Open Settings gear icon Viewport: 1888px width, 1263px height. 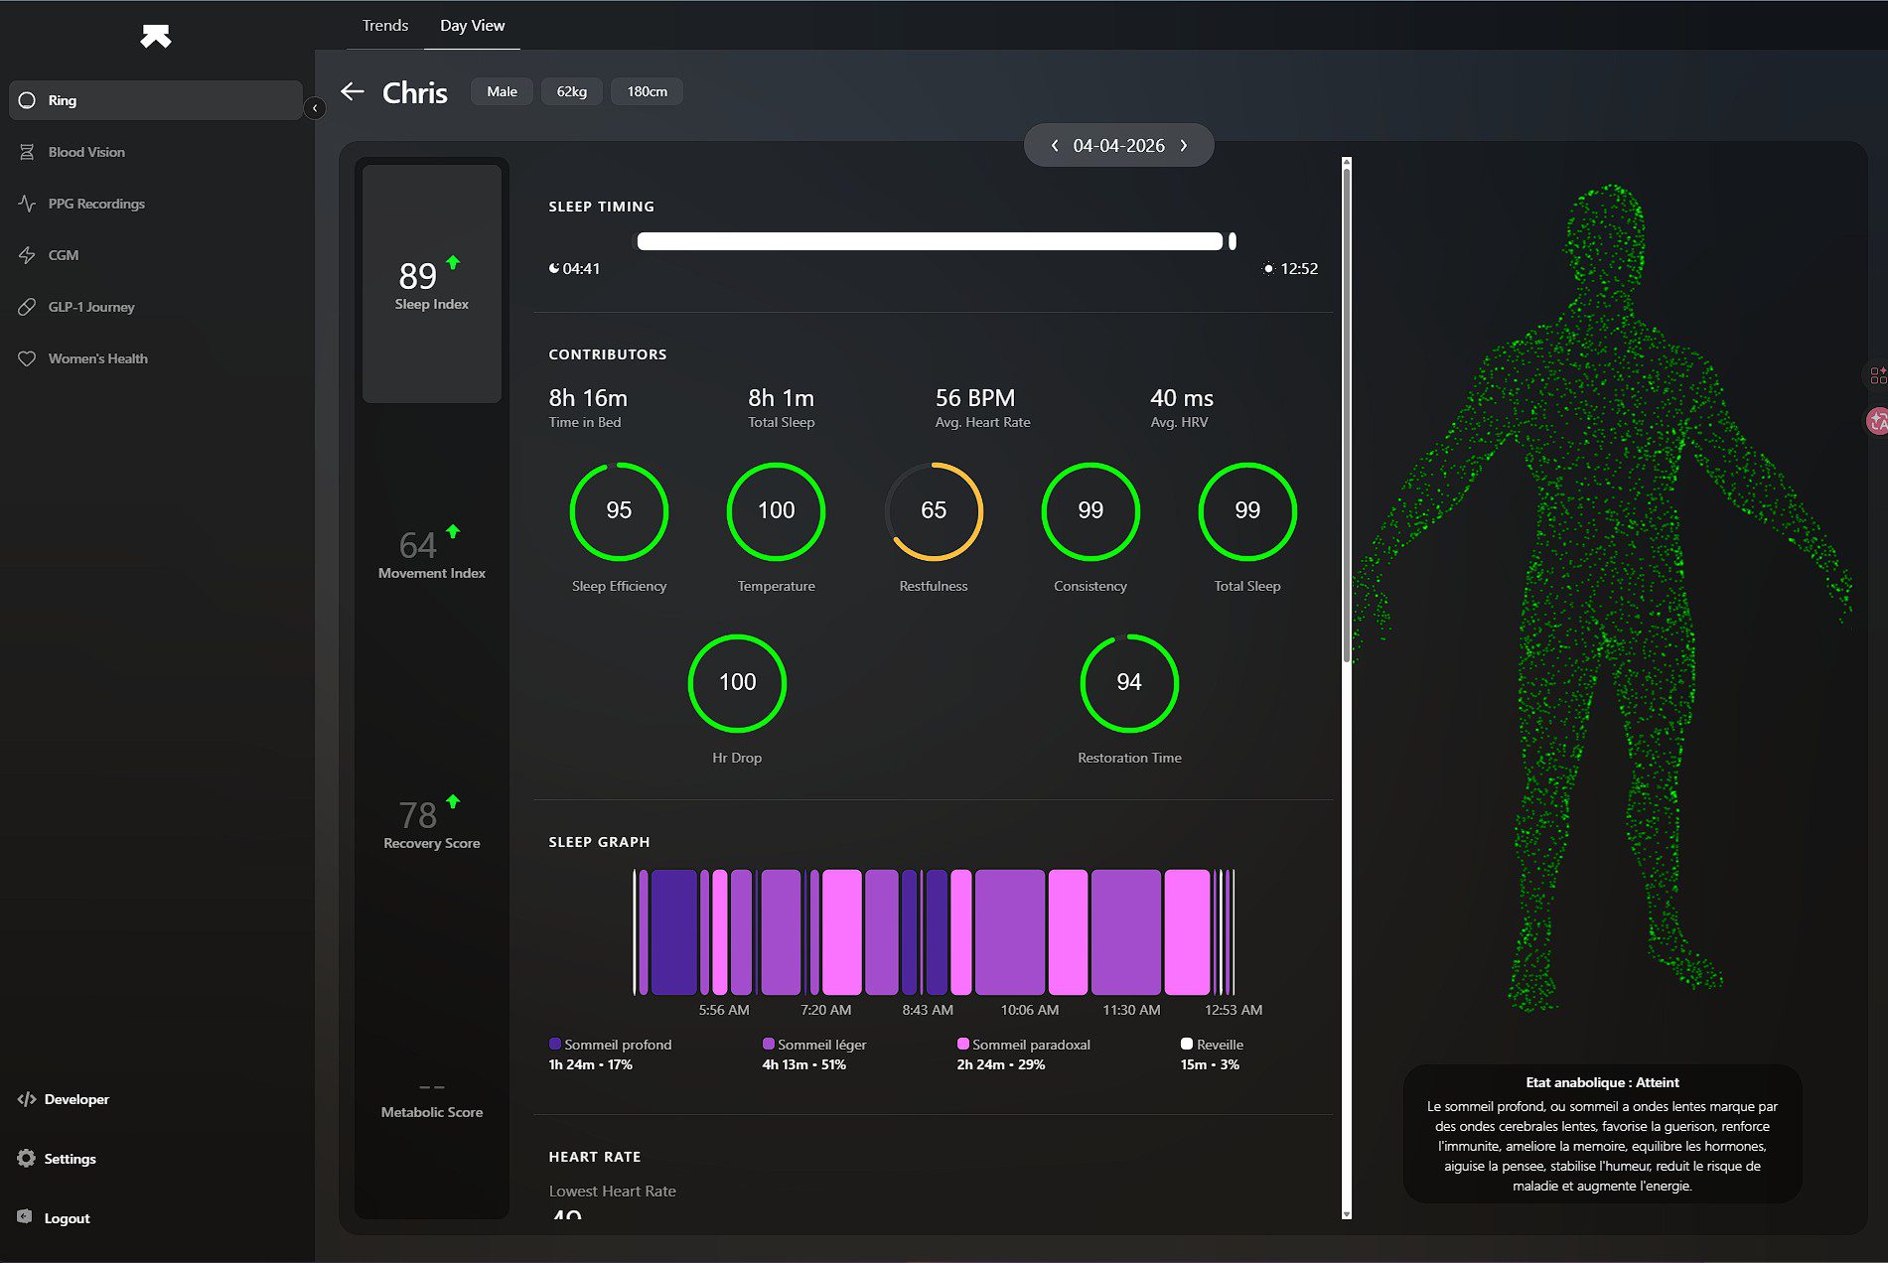(27, 1159)
